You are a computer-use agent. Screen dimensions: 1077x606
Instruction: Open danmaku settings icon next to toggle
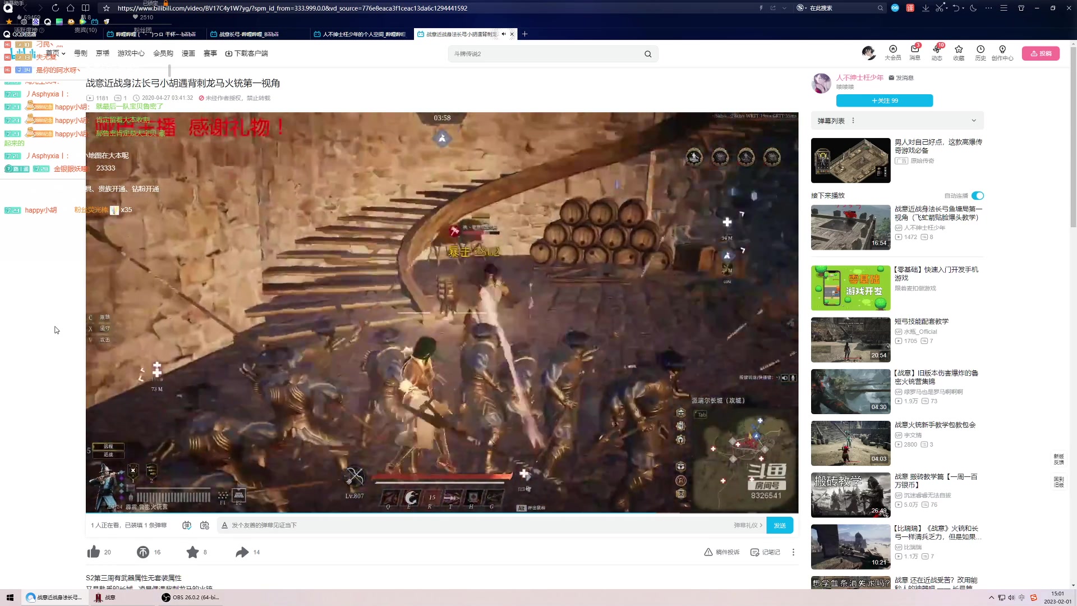pyautogui.click(x=205, y=525)
